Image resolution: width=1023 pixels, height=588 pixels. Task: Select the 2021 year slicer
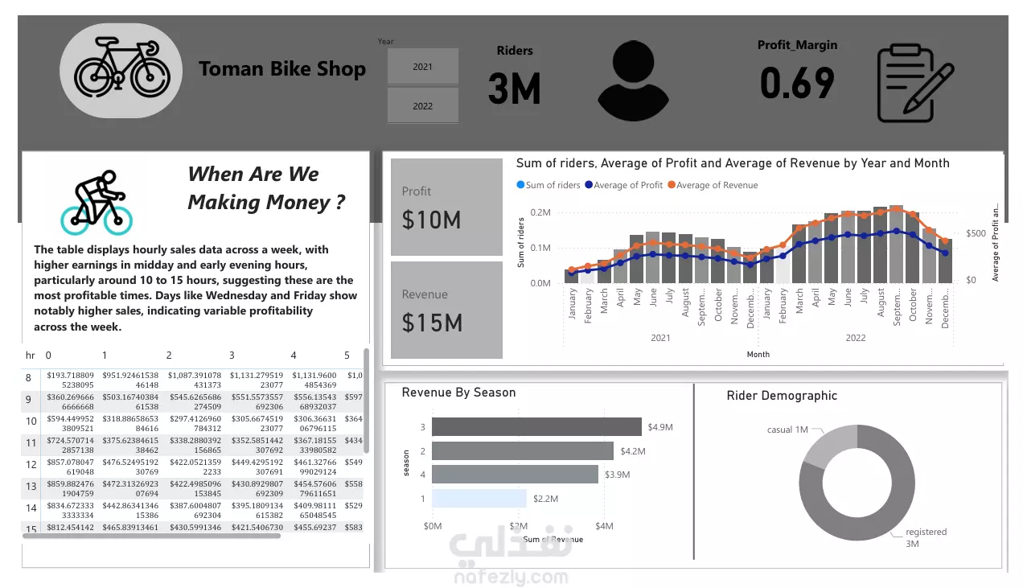coord(423,66)
